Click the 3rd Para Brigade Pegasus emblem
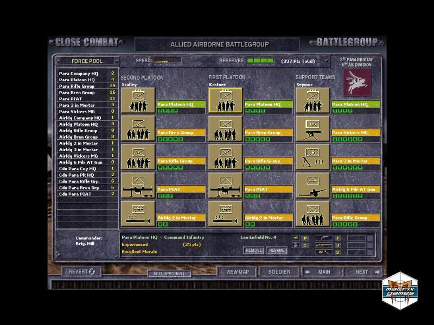This screenshot has width=434, height=325. pos(357,82)
